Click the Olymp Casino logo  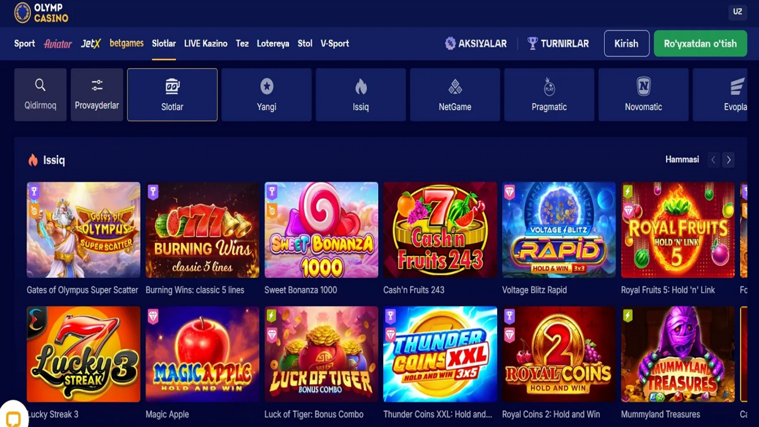tap(42, 13)
